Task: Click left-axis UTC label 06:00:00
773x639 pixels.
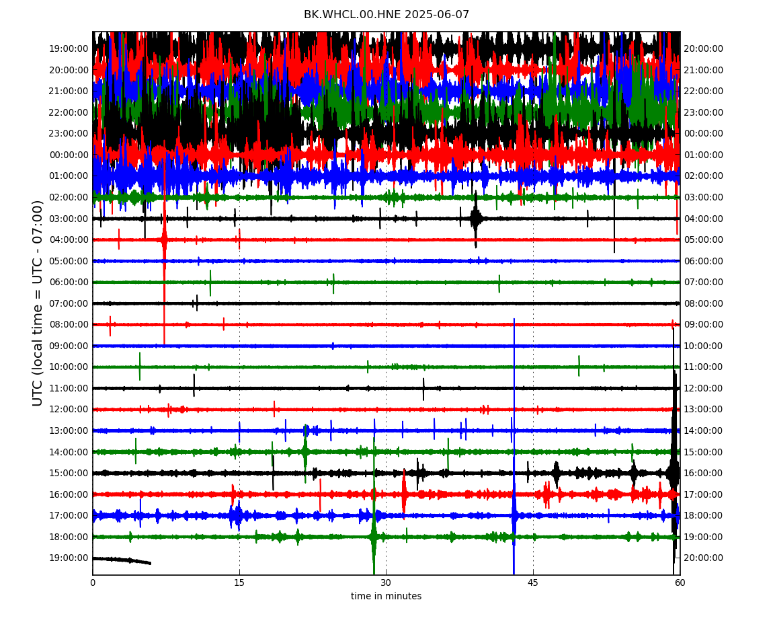Action: 69,283
